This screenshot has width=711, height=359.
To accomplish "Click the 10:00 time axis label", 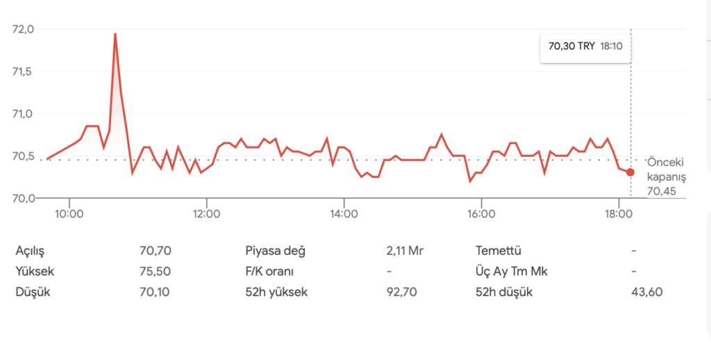I will [x=69, y=213].
